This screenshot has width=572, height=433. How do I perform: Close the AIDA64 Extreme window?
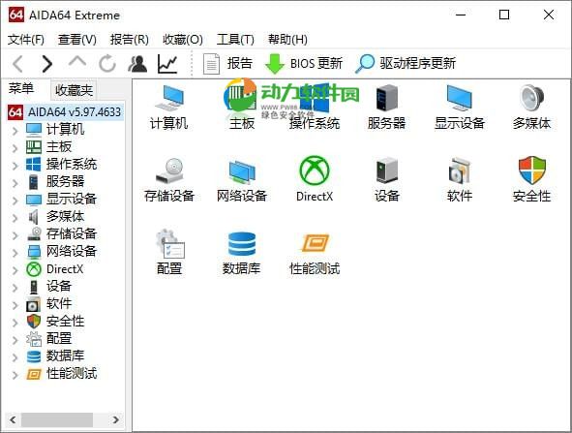point(549,15)
